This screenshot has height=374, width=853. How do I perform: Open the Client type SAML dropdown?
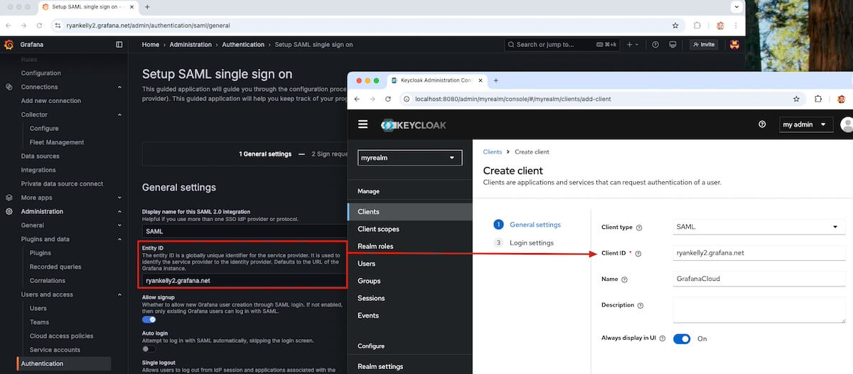point(759,227)
